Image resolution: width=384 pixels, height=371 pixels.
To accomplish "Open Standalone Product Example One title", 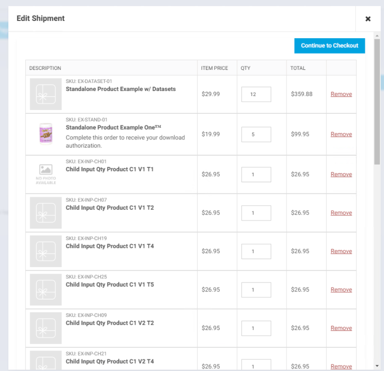I will click(x=113, y=127).
